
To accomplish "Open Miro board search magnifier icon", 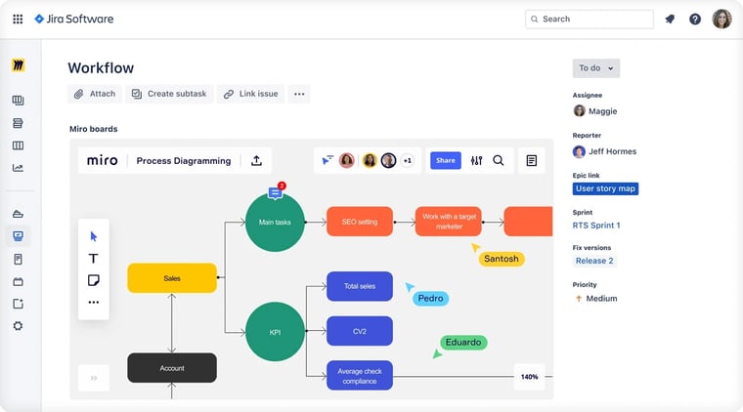I will pyautogui.click(x=499, y=161).
